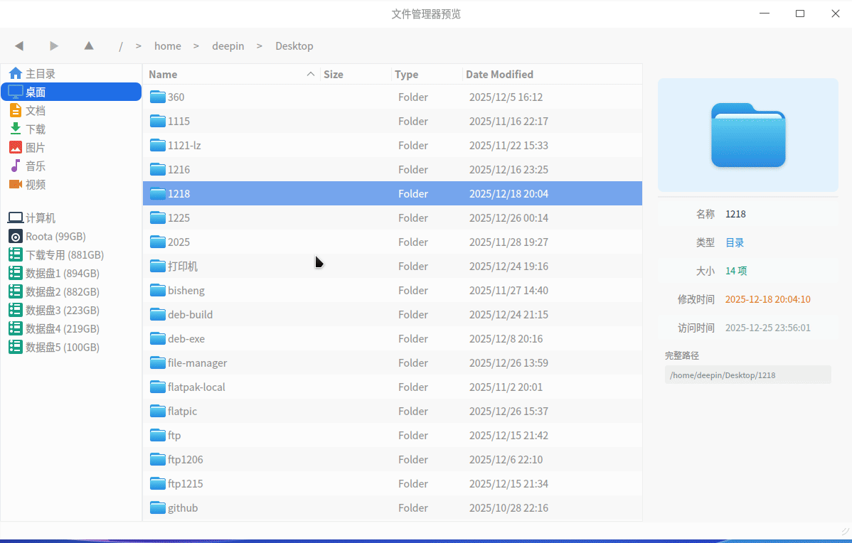Jump to home in the breadcrumb path

[x=167, y=46]
